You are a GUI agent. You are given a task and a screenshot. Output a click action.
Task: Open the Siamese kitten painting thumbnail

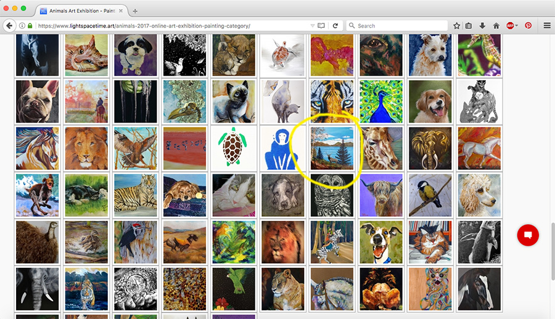pyautogui.click(x=234, y=102)
